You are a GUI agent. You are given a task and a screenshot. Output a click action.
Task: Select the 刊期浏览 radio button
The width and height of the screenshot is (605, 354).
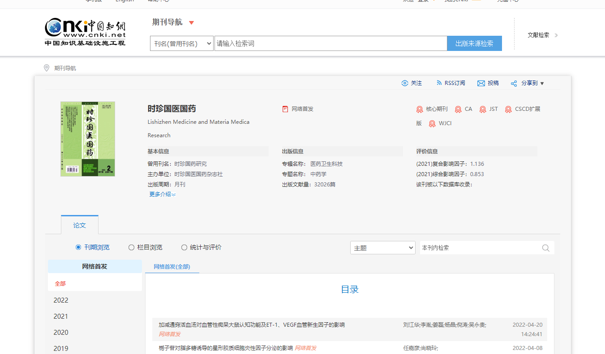point(78,247)
